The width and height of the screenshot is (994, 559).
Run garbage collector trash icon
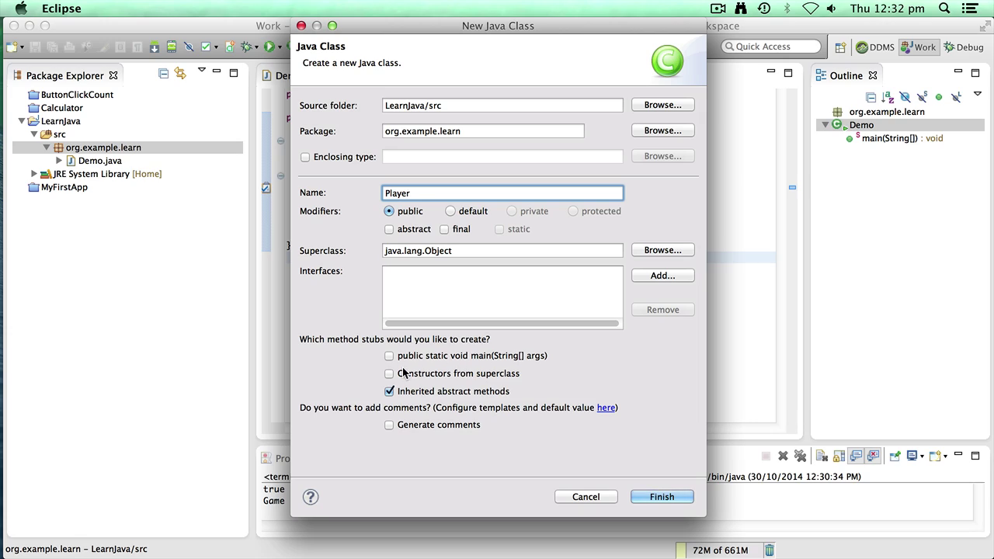pyautogui.click(x=769, y=550)
